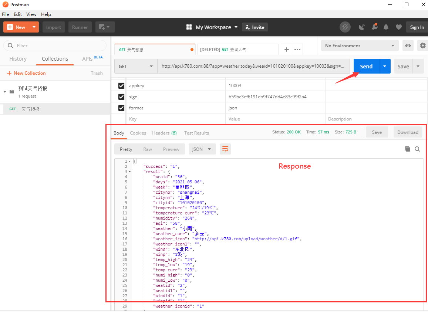Search within the response body
Image resolution: width=428 pixels, height=312 pixels.
pyautogui.click(x=417, y=149)
